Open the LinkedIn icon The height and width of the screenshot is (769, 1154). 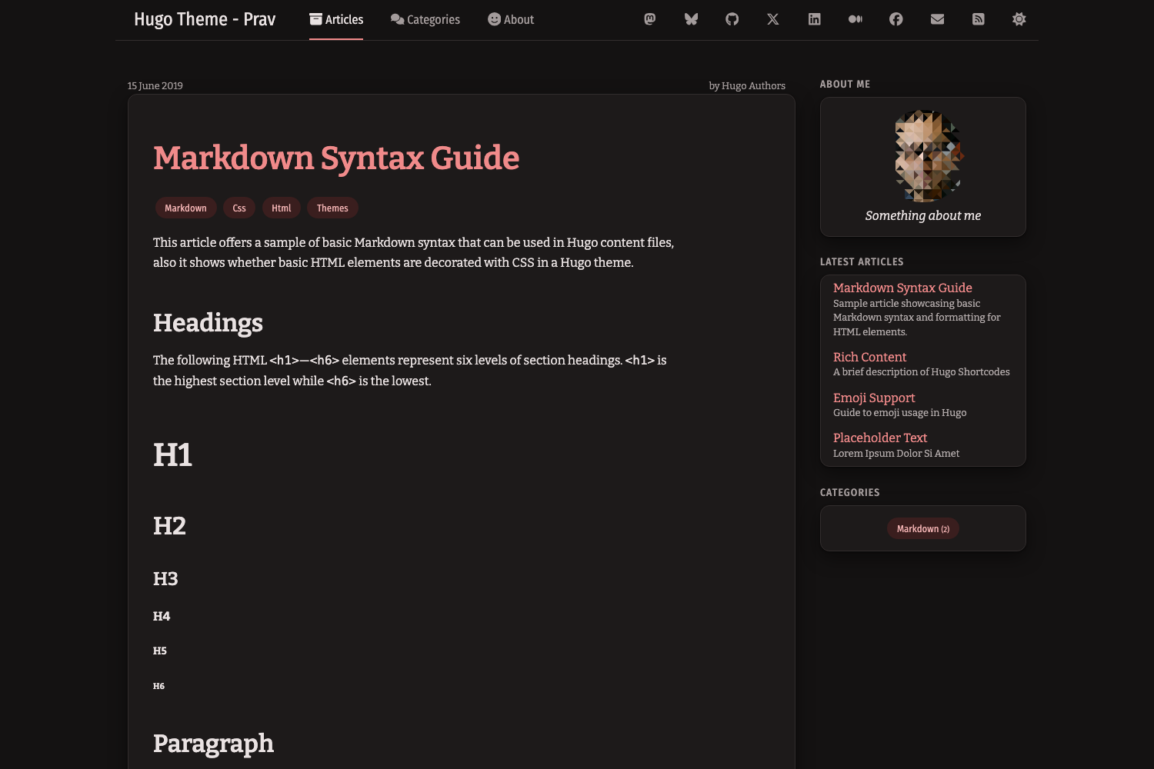814,19
